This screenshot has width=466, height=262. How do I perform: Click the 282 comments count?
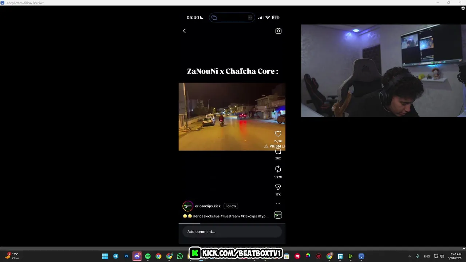pos(278,158)
